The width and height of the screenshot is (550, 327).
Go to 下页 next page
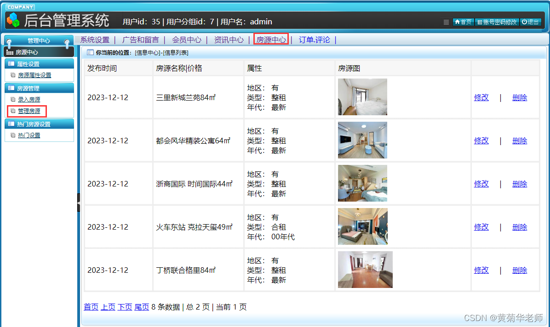[x=125, y=307]
